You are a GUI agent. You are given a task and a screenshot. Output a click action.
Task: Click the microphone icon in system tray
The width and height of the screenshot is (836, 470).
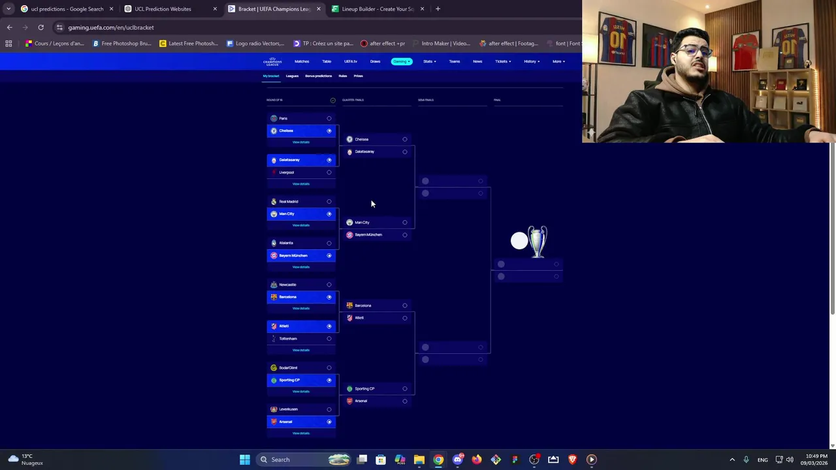pyautogui.click(x=746, y=460)
